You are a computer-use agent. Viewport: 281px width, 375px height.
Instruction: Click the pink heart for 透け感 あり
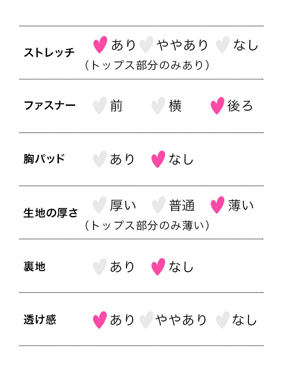coord(100,320)
